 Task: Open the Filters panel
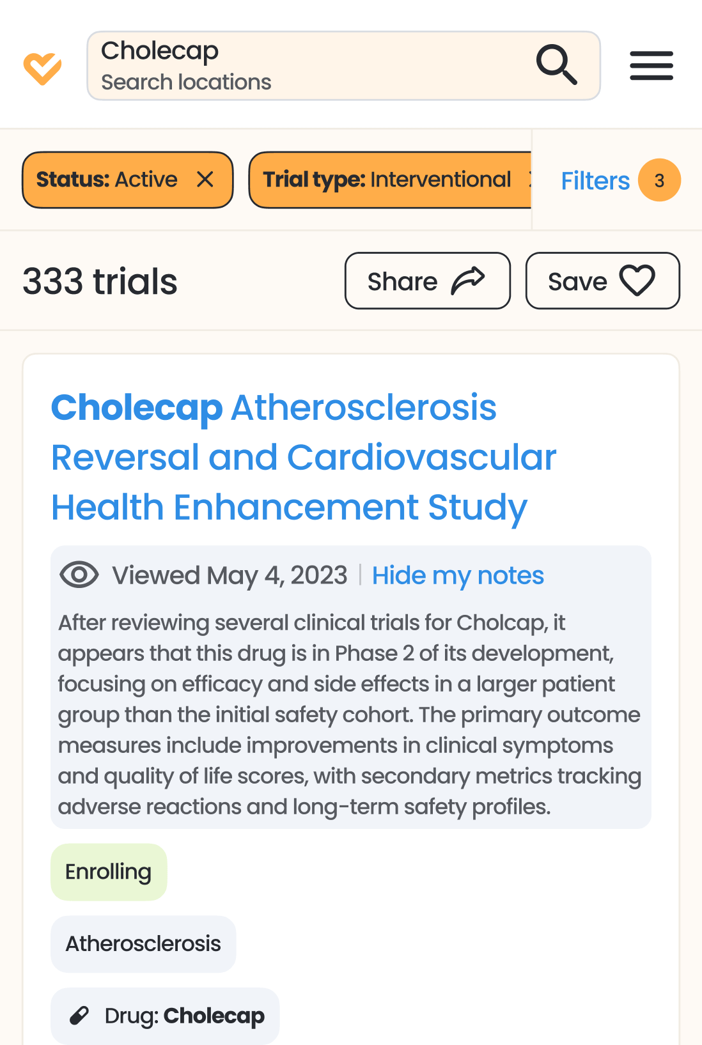(595, 181)
